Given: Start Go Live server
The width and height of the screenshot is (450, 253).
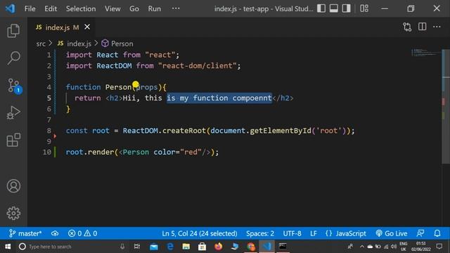Looking at the screenshot, I should 392,233.
